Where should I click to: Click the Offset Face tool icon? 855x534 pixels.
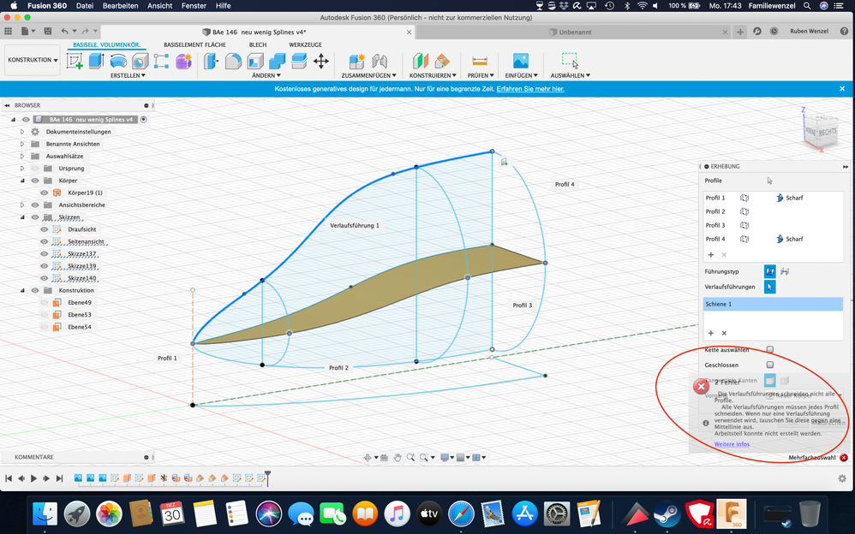tap(299, 61)
